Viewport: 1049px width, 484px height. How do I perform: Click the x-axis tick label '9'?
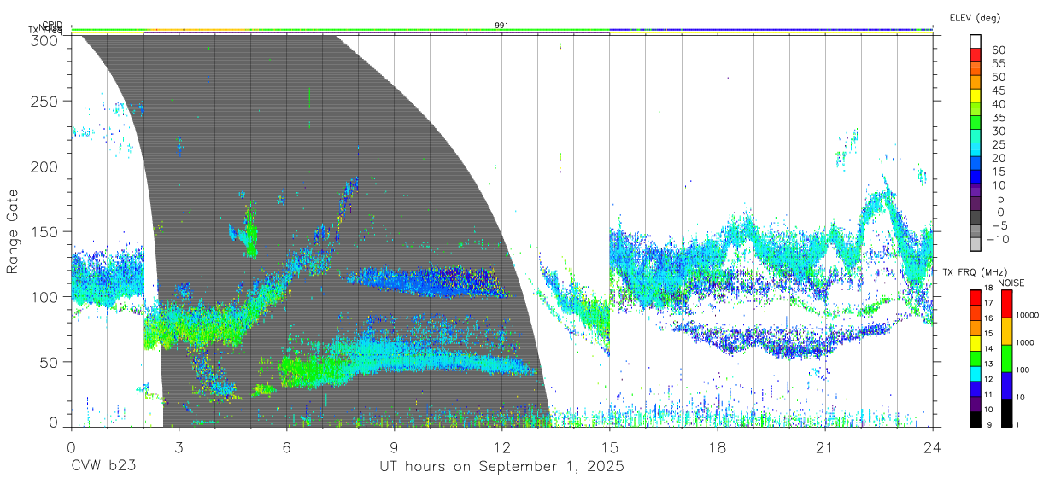(x=394, y=448)
